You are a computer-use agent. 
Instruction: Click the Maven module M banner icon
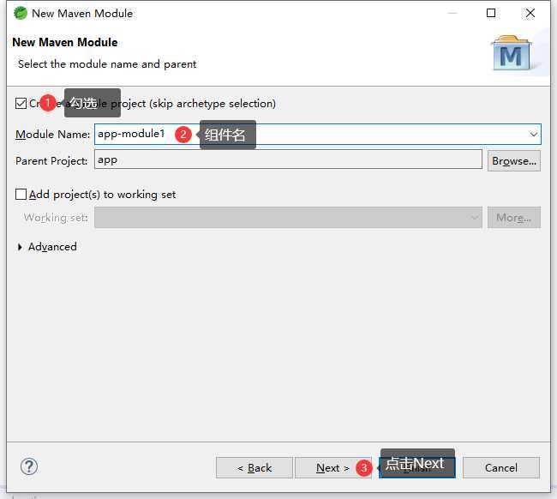pos(512,52)
